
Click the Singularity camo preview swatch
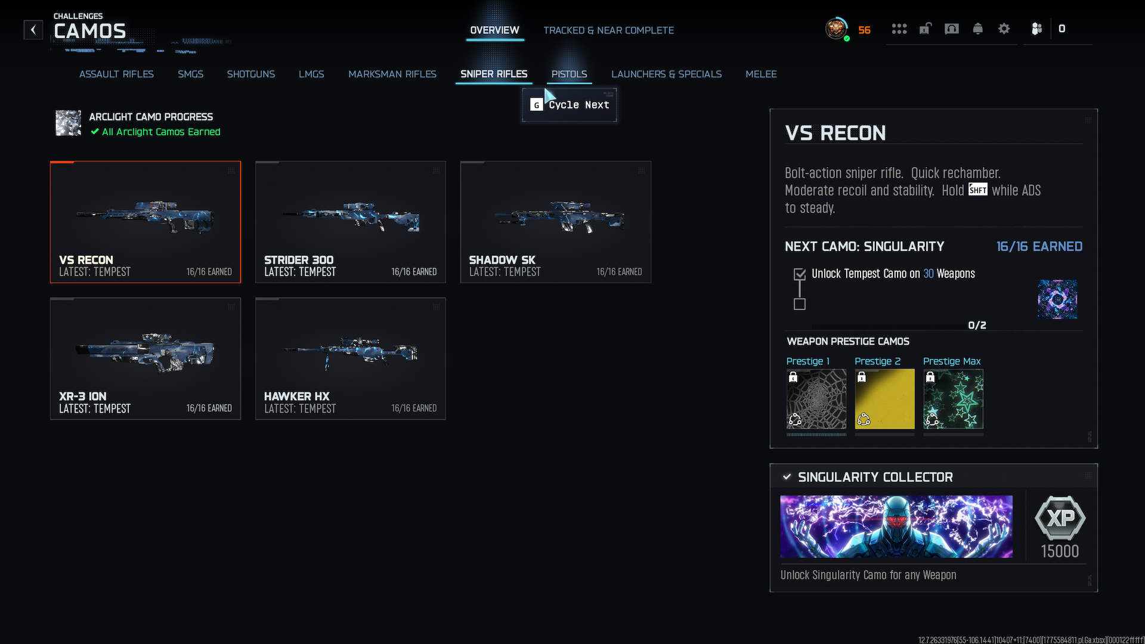point(1057,299)
